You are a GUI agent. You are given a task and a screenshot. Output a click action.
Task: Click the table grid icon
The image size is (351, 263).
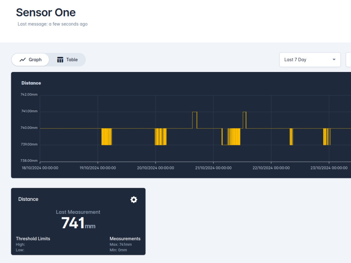coord(60,60)
